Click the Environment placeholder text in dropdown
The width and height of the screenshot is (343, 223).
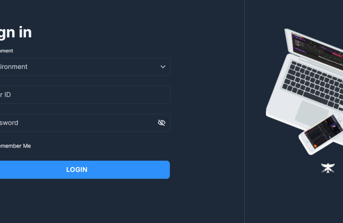[14, 67]
